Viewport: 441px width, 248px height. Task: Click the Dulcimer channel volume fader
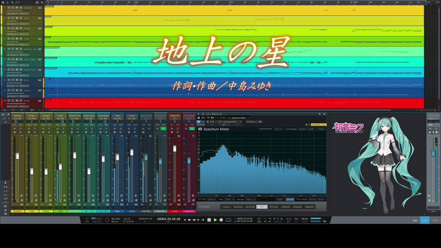pyautogui.click(x=17, y=156)
